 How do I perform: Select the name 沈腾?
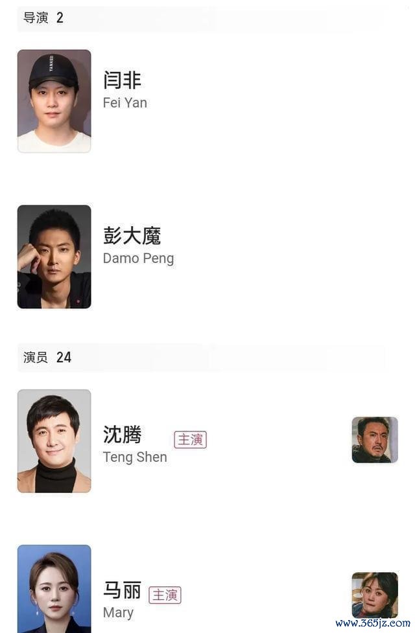pos(122,434)
